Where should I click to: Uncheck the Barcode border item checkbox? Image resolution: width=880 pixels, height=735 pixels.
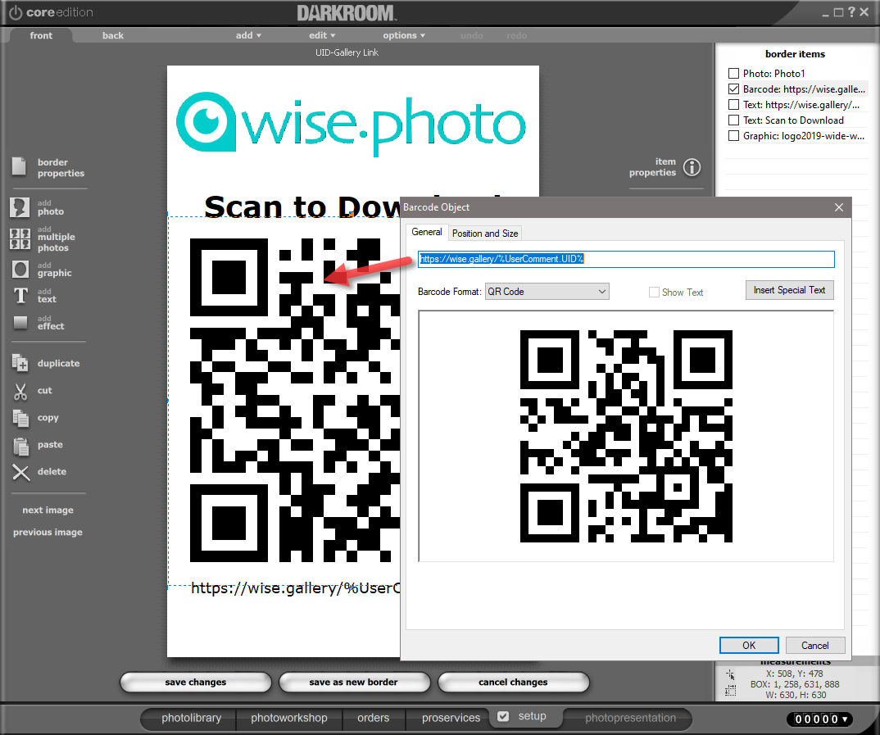tap(733, 89)
